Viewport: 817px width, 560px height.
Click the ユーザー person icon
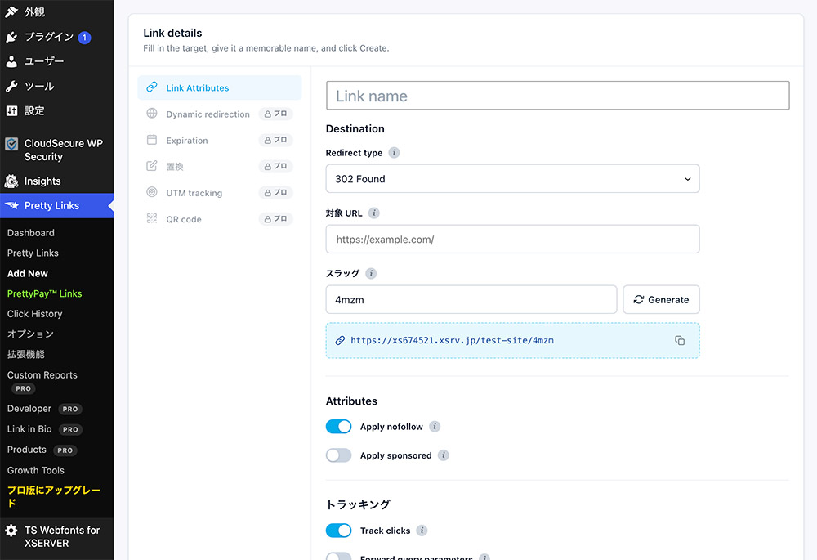click(x=11, y=61)
